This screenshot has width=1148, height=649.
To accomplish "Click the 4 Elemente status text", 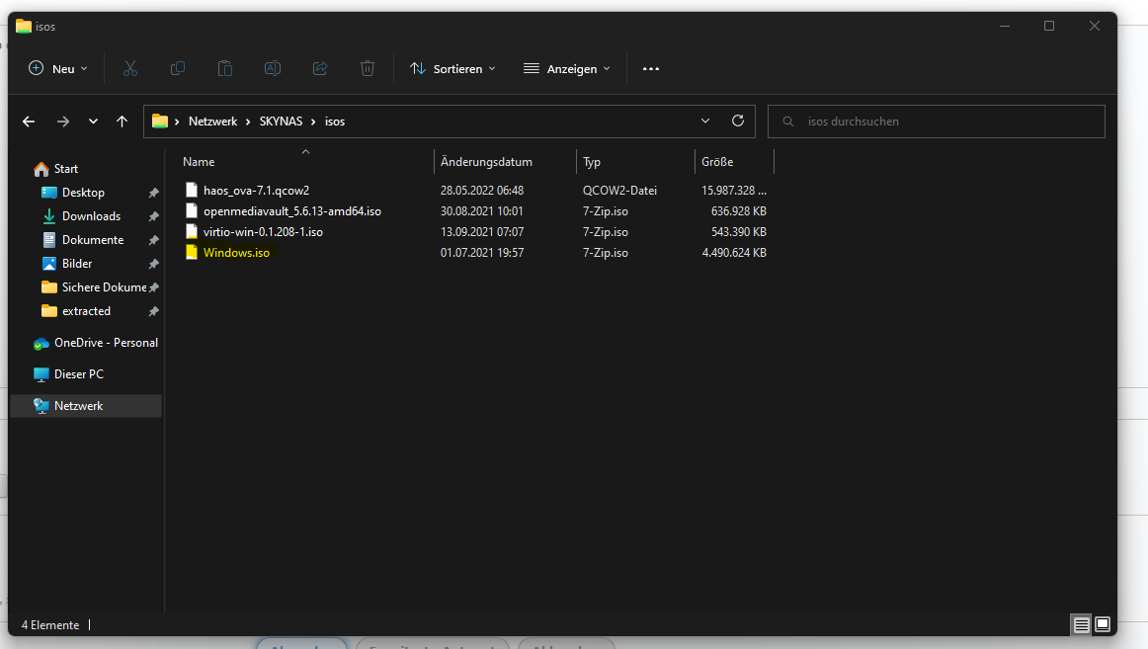I will pyautogui.click(x=49, y=625).
